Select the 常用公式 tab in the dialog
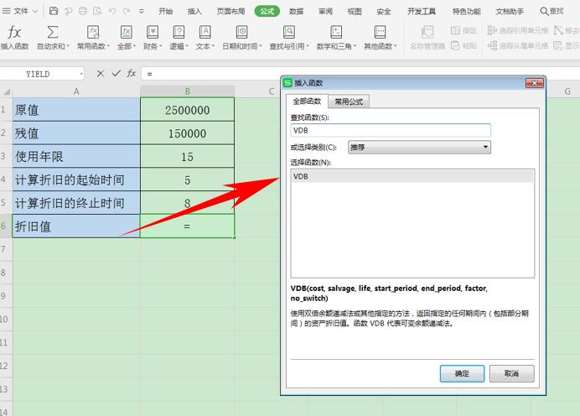Screen dimensions: 580x416 pos(349,101)
